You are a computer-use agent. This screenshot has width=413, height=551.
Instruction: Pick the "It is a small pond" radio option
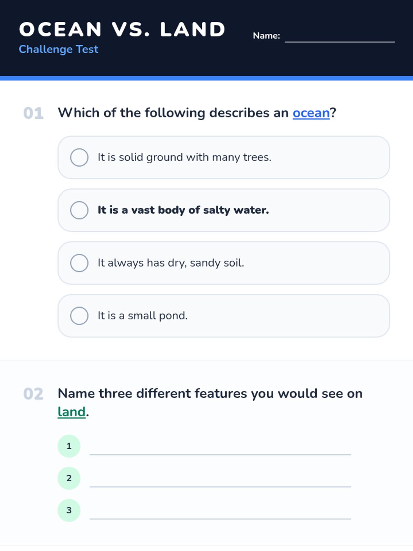click(79, 315)
